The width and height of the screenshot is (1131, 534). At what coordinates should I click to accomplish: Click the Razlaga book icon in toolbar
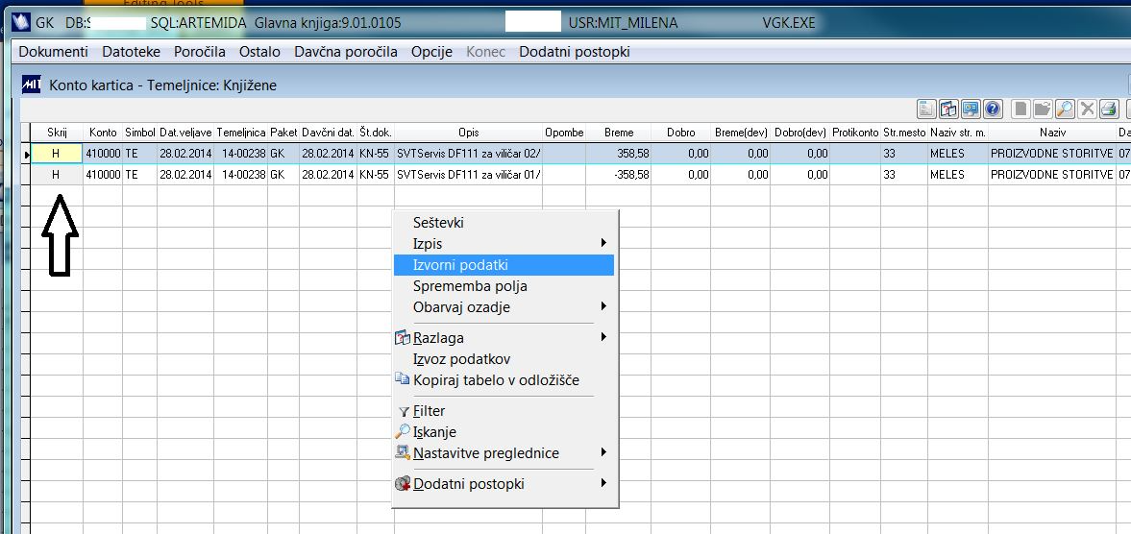pyautogui.click(x=948, y=109)
